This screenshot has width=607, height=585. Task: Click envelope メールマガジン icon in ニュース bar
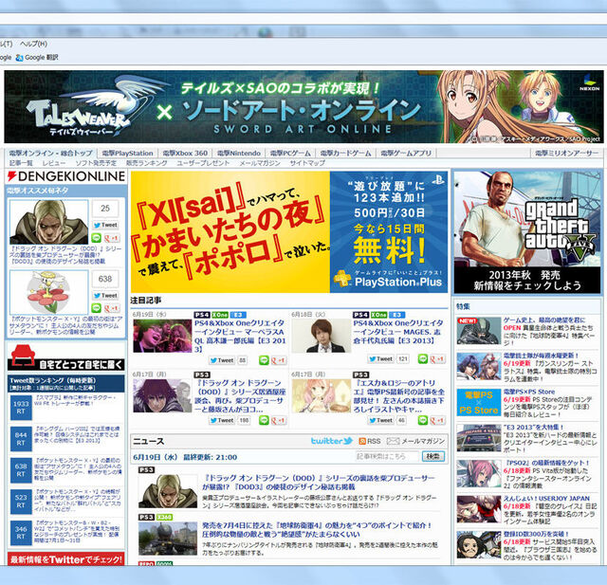tap(393, 441)
